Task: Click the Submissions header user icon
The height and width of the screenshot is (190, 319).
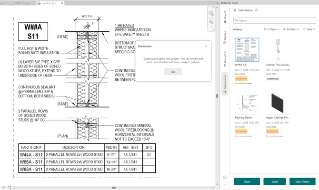Action: [x=235, y=10]
